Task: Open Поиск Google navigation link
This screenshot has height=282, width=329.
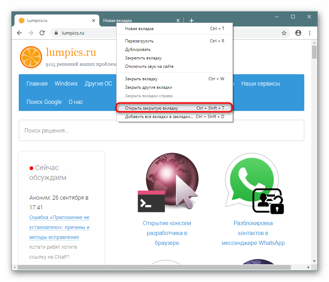Action: click(44, 102)
